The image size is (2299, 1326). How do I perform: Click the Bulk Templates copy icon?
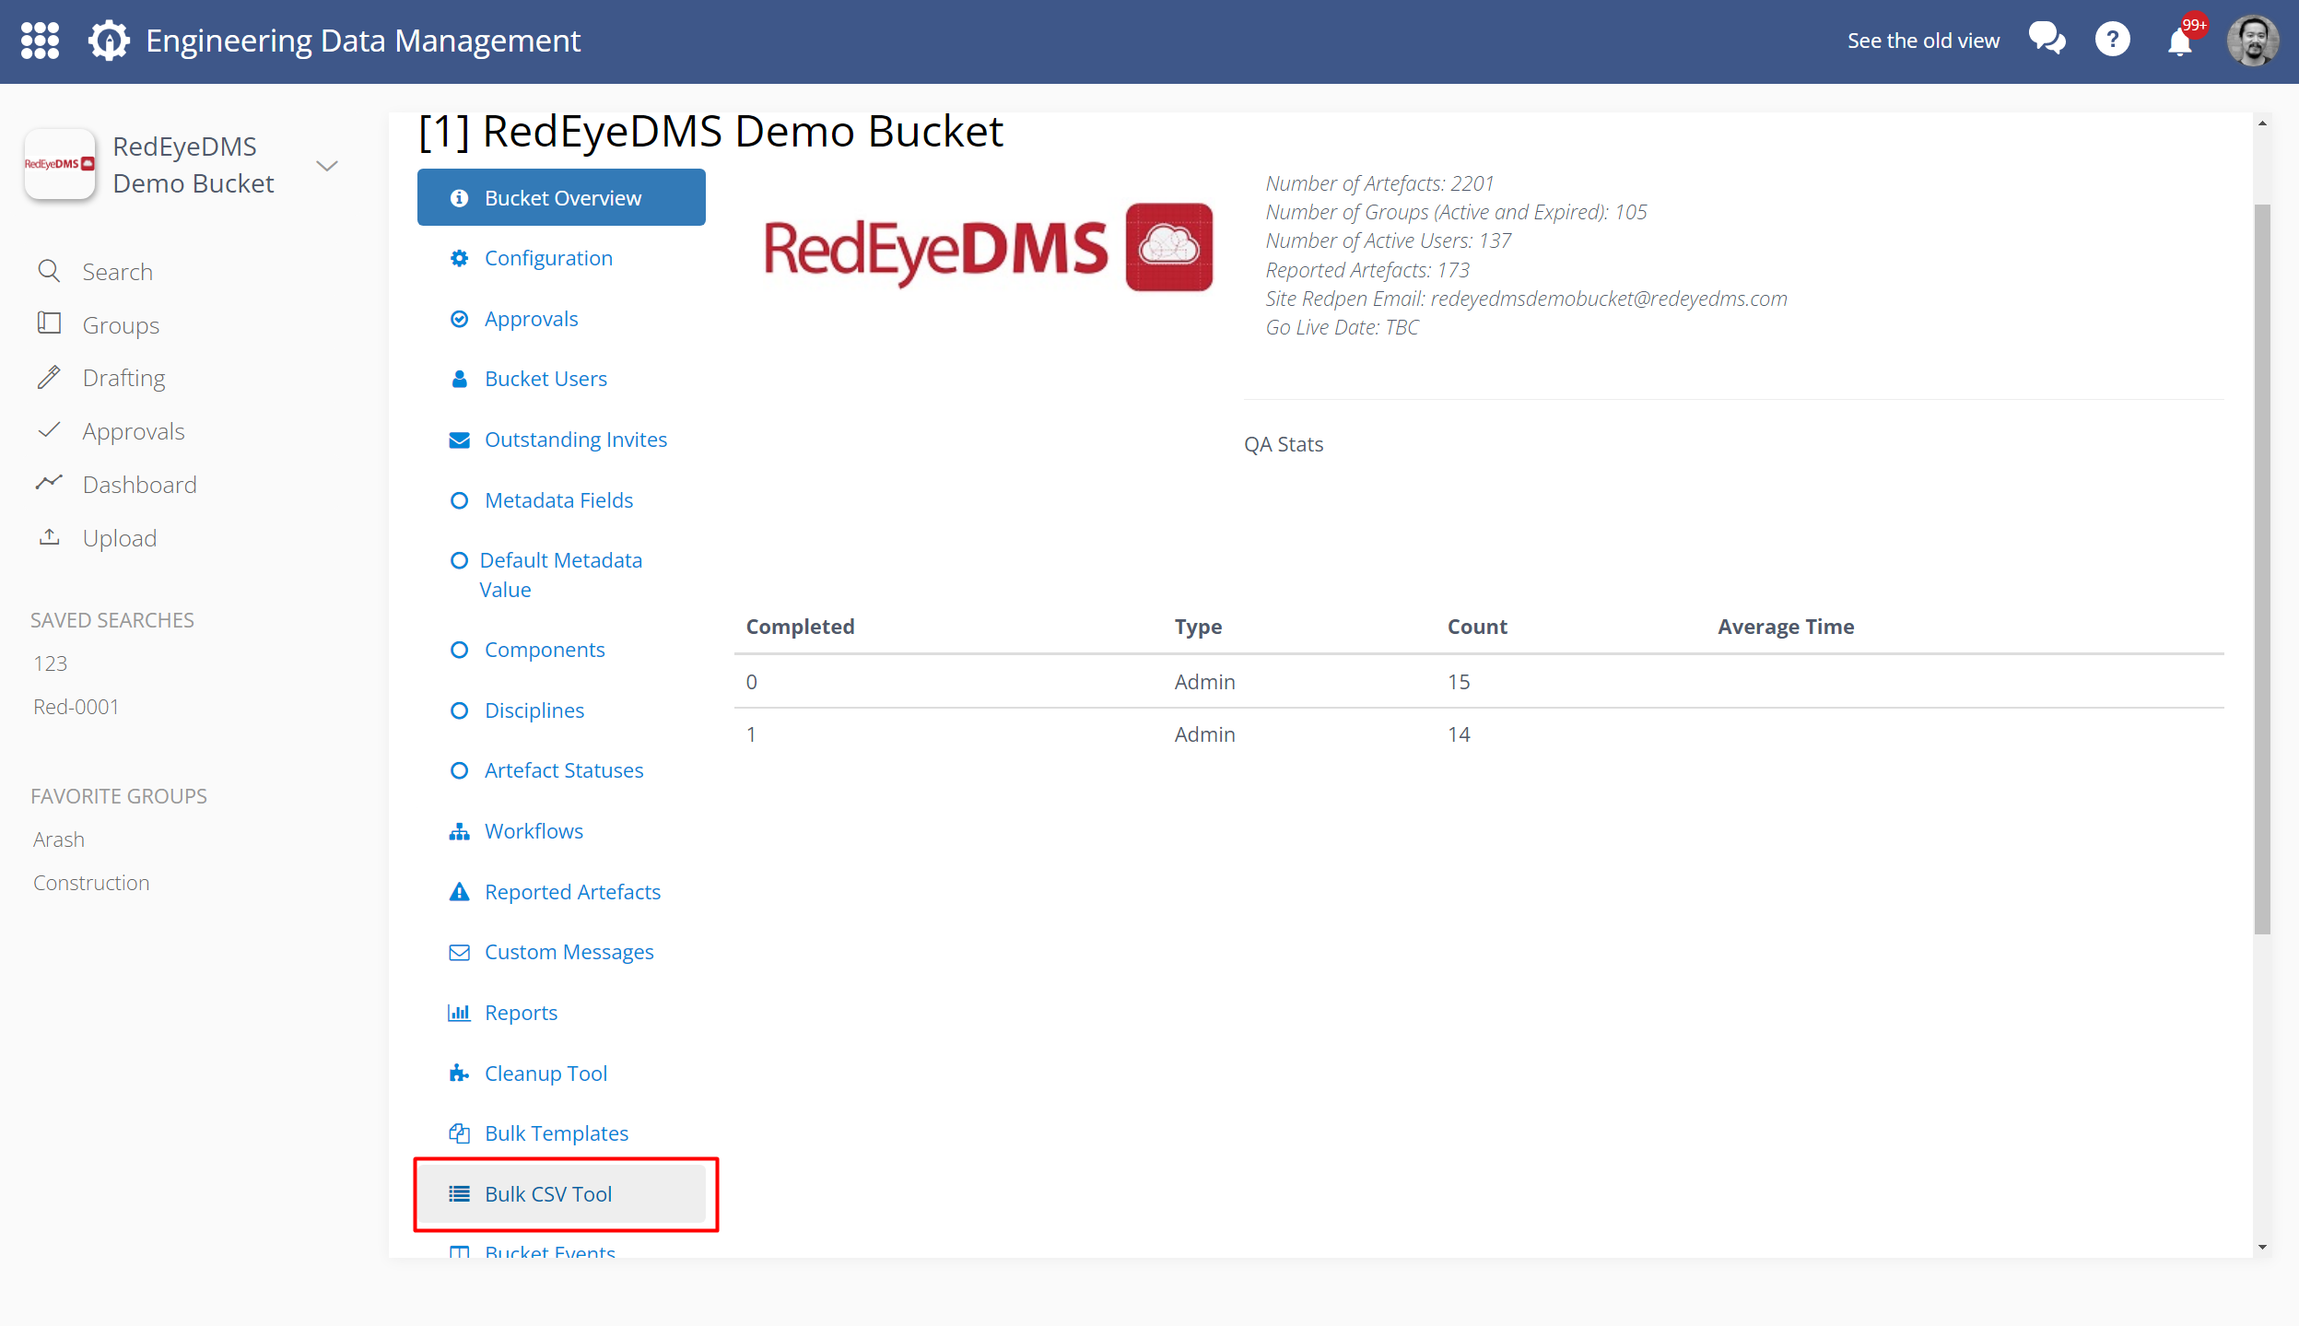459,1132
